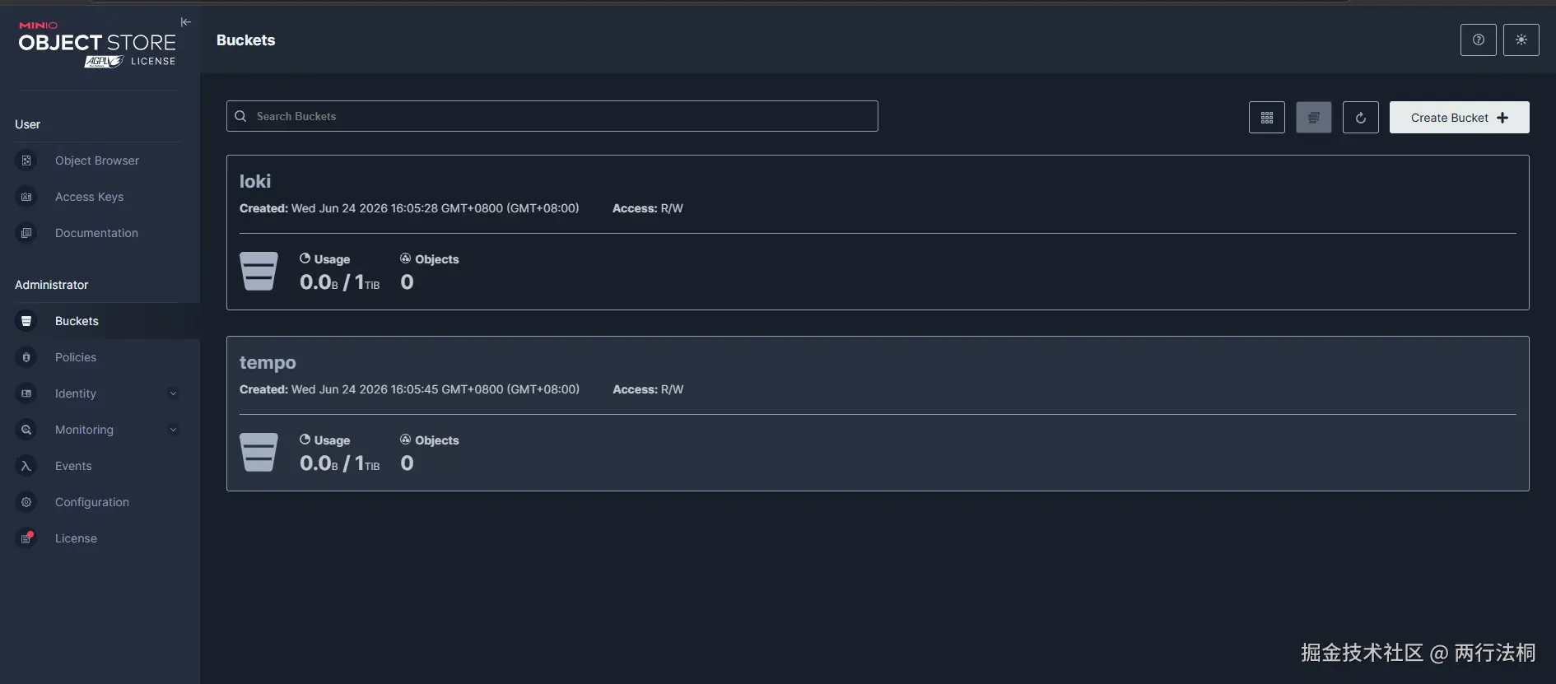Click the Access Keys sidebar icon
The width and height of the screenshot is (1556, 684).
pos(26,197)
